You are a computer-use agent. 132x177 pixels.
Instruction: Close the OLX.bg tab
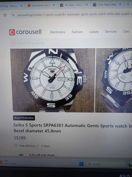pos(21,6)
